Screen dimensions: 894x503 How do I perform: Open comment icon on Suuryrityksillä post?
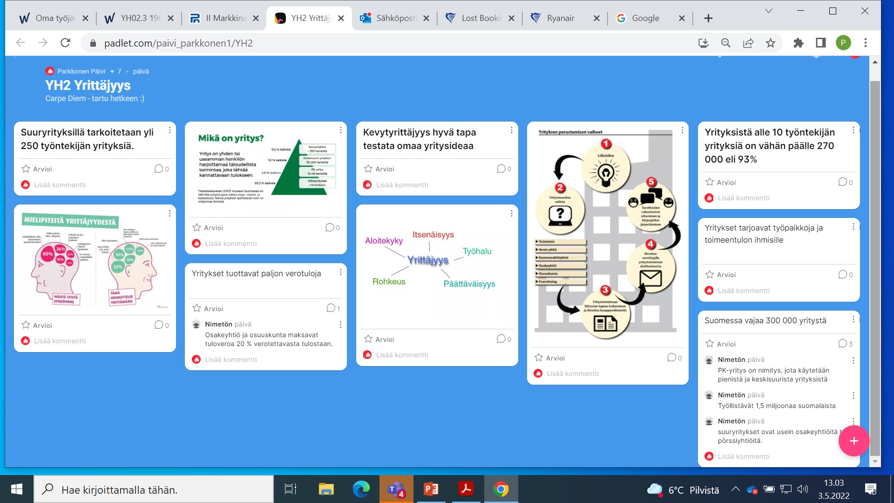pyautogui.click(x=159, y=169)
